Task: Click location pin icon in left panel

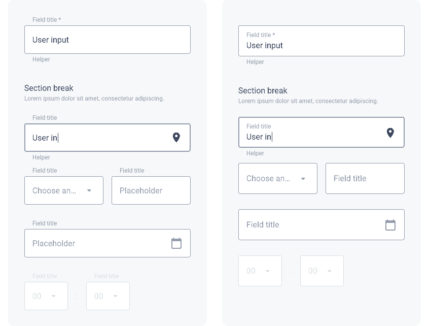Action: [x=176, y=137]
